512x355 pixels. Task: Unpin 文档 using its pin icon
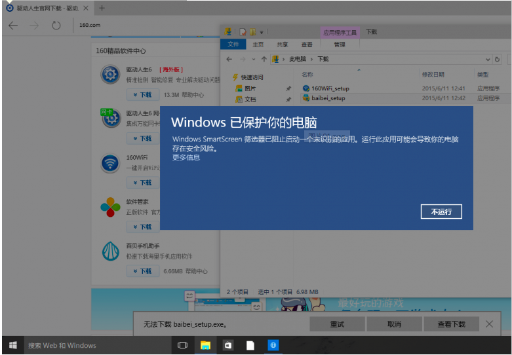(288, 100)
